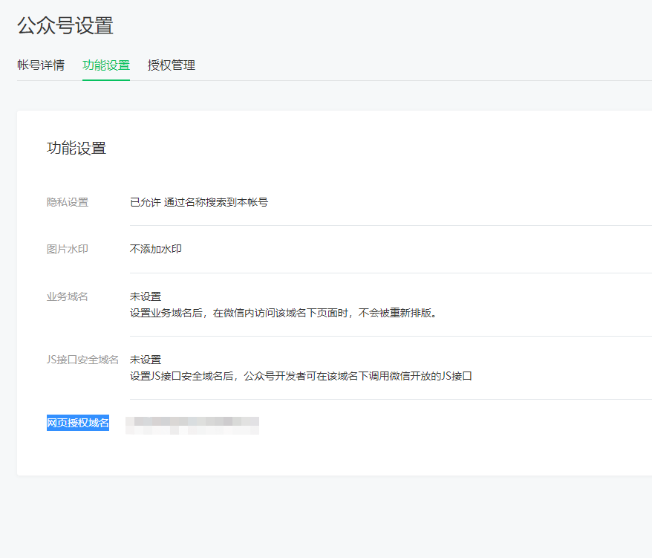Click the JS接口安全域名 label
652x558 pixels.
(82, 360)
